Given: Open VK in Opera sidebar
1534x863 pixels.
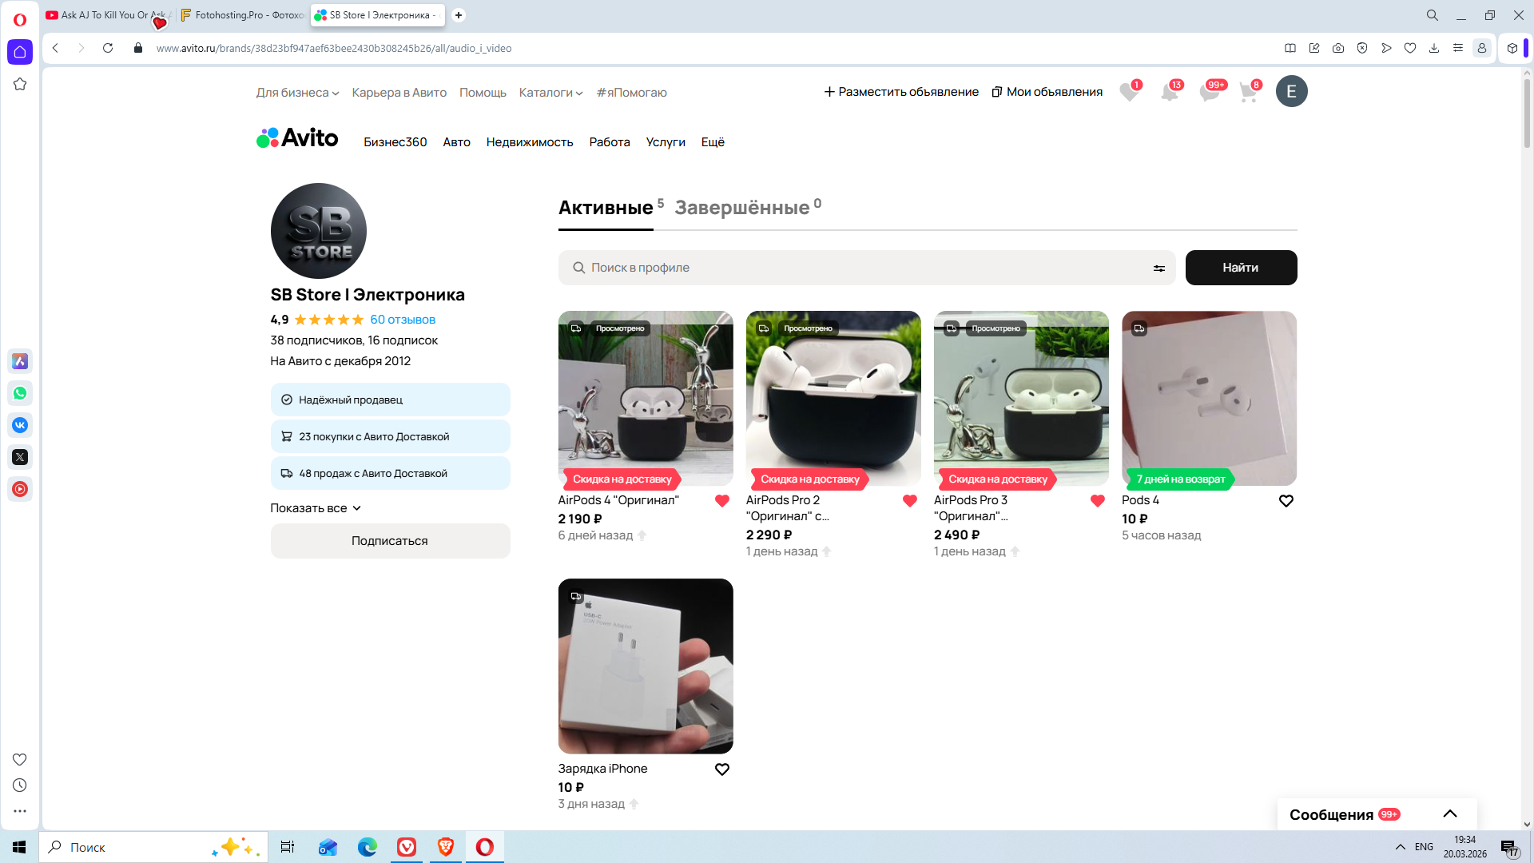Looking at the screenshot, I should [x=20, y=425].
